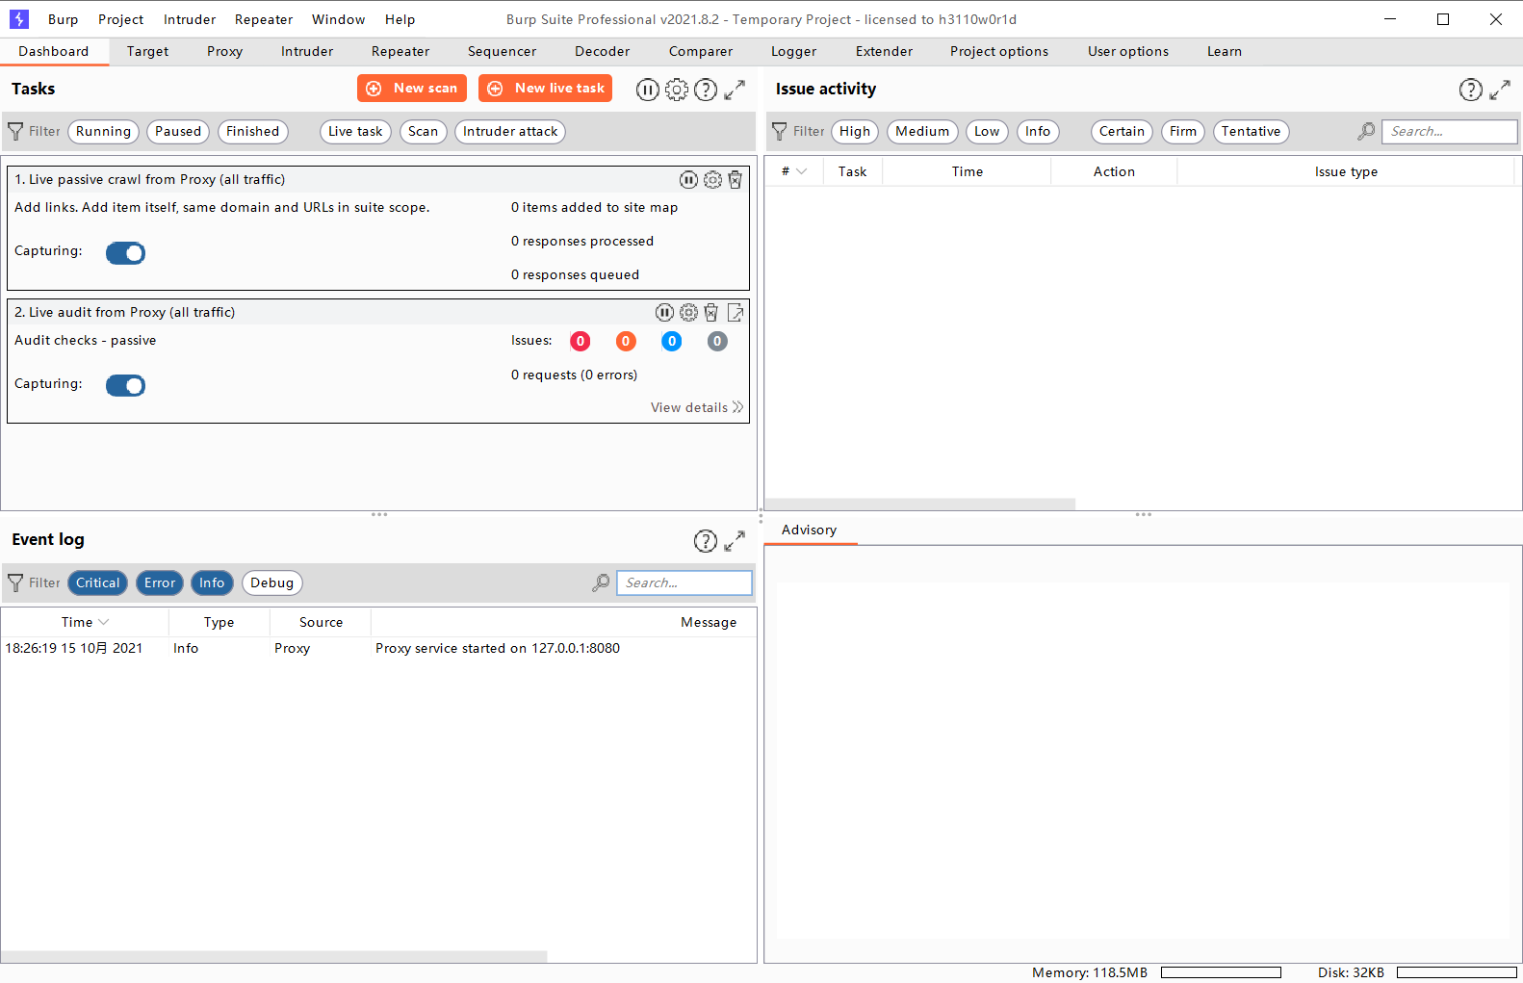Toggle the Finished task filter

(253, 132)
